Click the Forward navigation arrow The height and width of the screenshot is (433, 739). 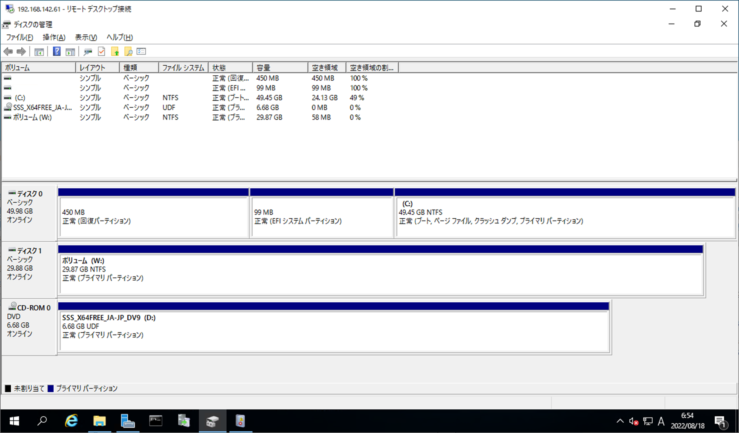click(21, 51)
